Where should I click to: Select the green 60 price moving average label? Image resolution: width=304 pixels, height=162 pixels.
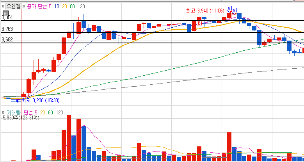click(72, 6)
